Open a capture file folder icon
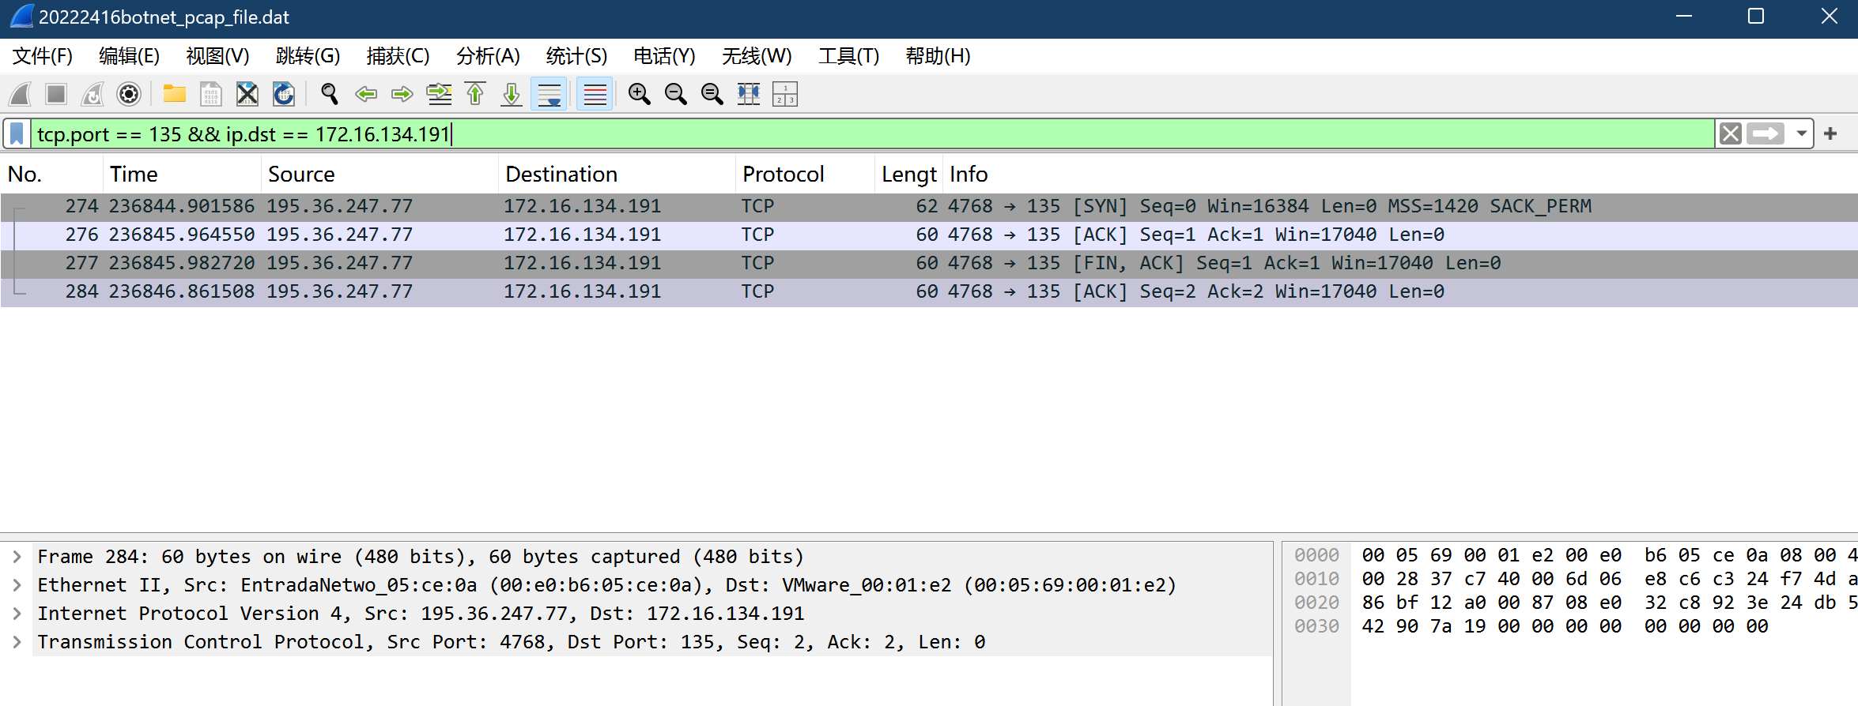Screen dimensions: 1858x706 click(174, 94)
